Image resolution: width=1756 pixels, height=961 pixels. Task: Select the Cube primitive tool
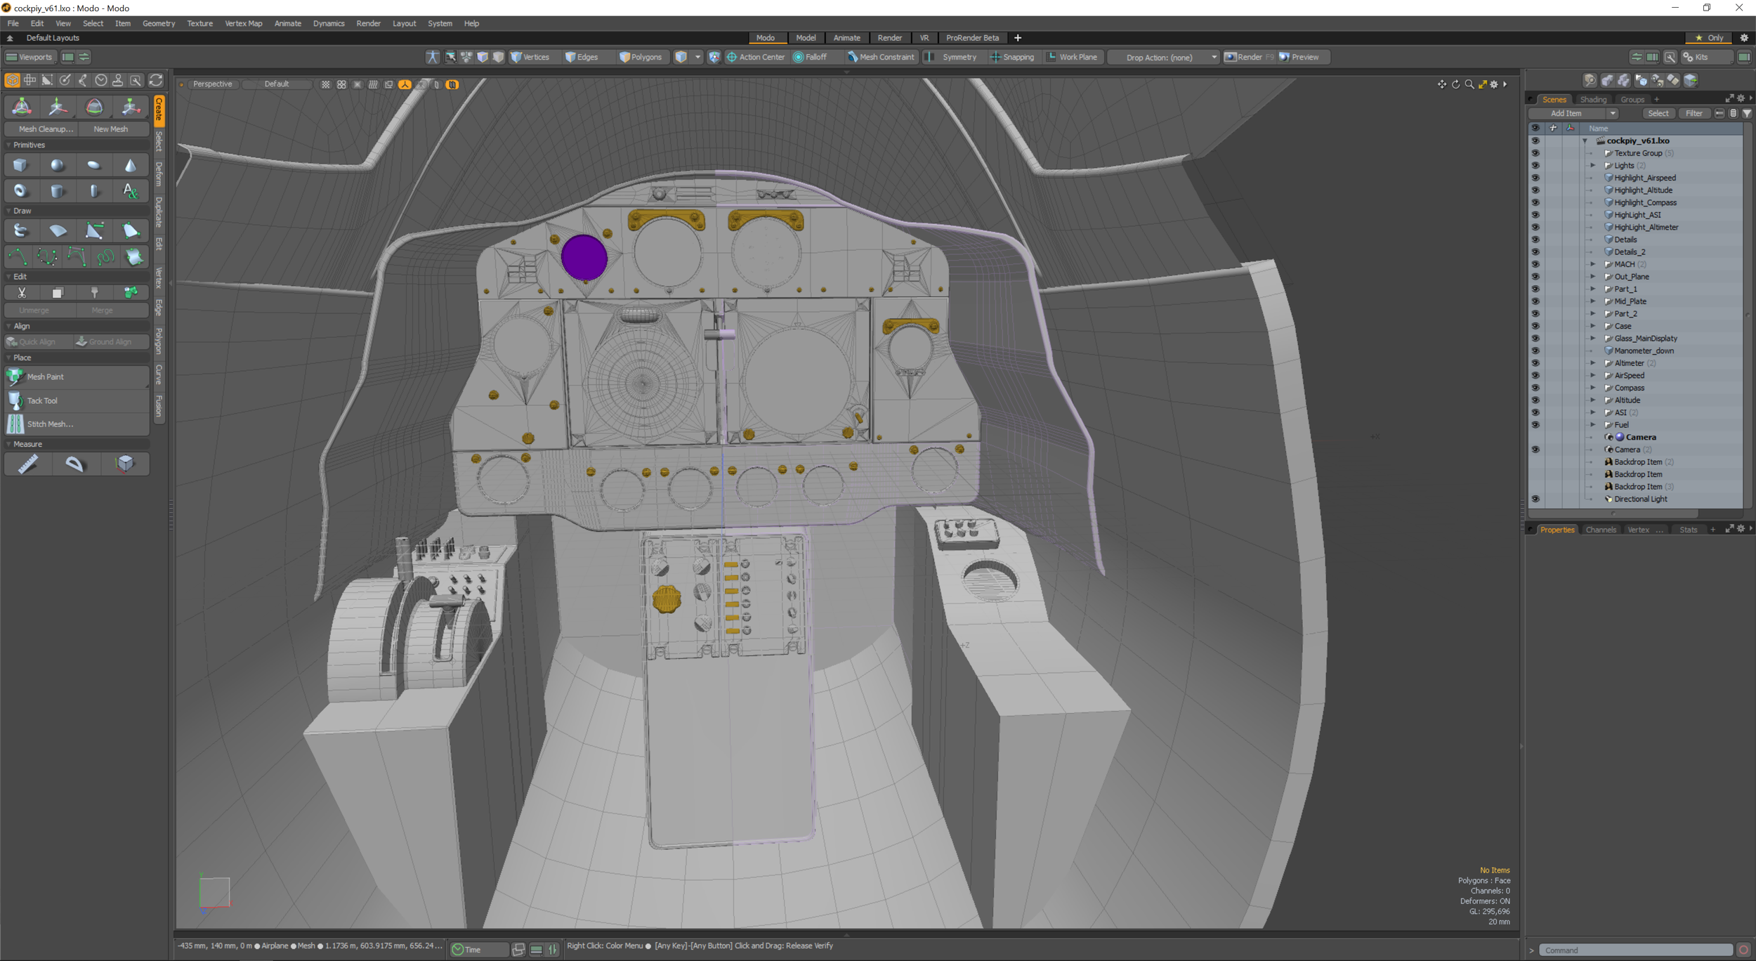20,164
